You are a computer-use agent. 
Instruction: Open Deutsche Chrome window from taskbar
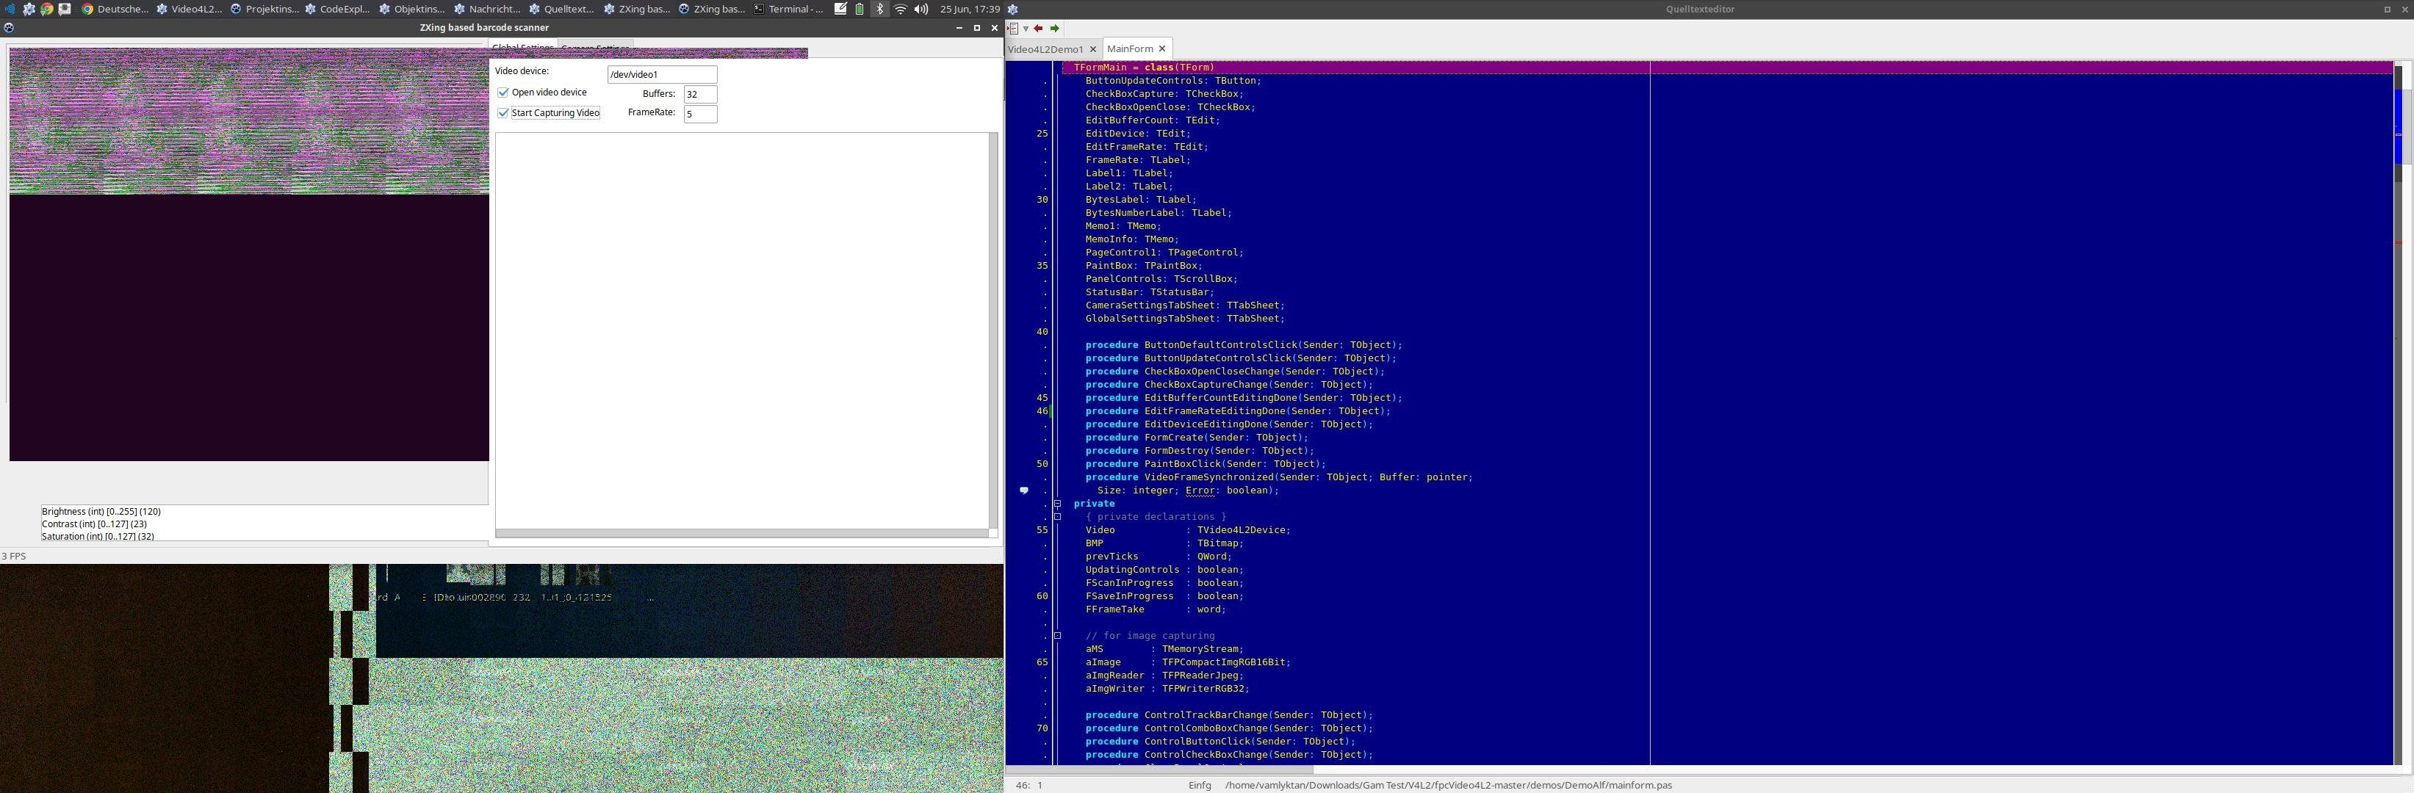coord(115,10)
